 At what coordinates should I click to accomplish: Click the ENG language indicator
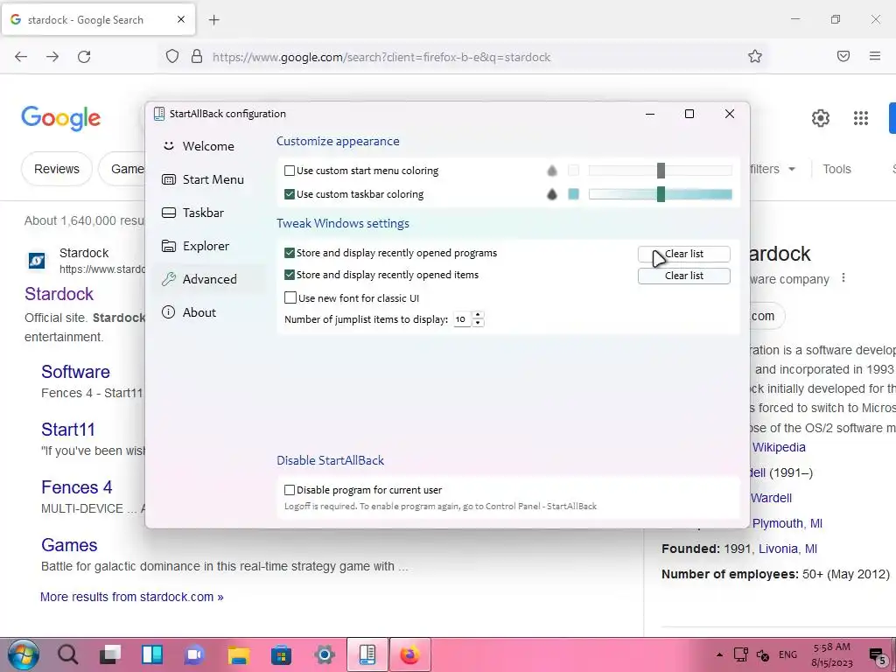point(787,654)
